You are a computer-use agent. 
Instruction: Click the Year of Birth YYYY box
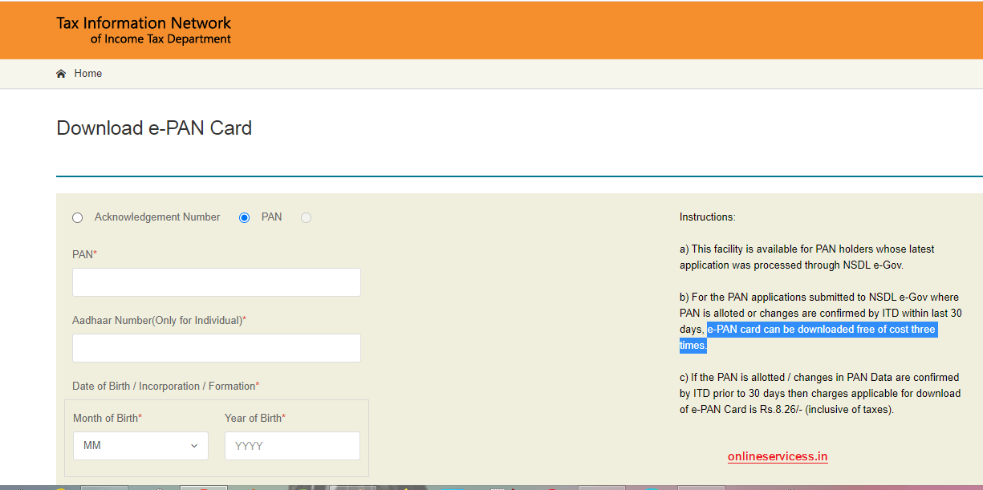click(x=291, y=445)
